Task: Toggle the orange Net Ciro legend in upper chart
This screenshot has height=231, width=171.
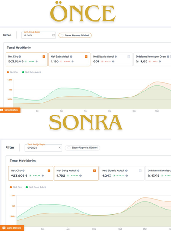Action: [13, 72]
